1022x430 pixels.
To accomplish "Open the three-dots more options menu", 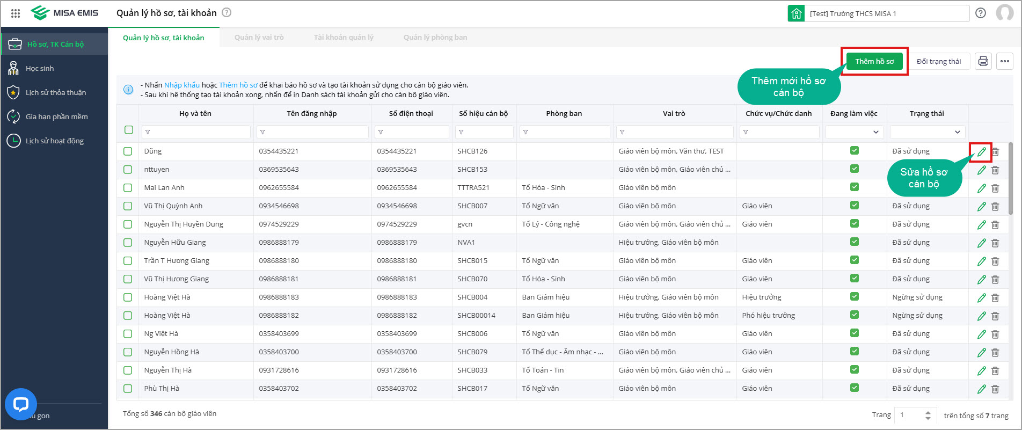I will 1004,61.
